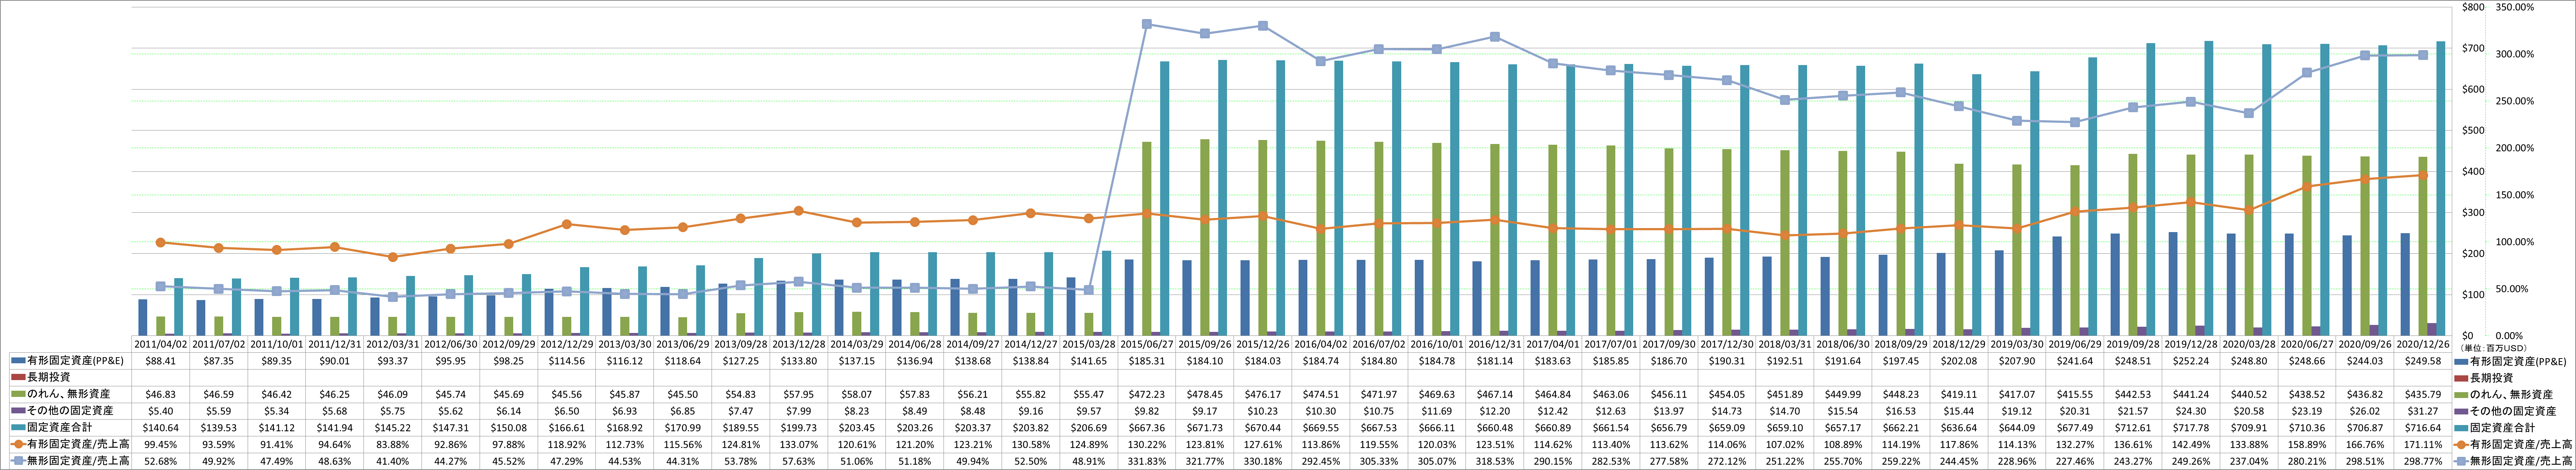Image resolution: width=2576 pixels, height=470 pixels.
Task: Select the 52.68% ratio cell
Action: pos(161,461)
